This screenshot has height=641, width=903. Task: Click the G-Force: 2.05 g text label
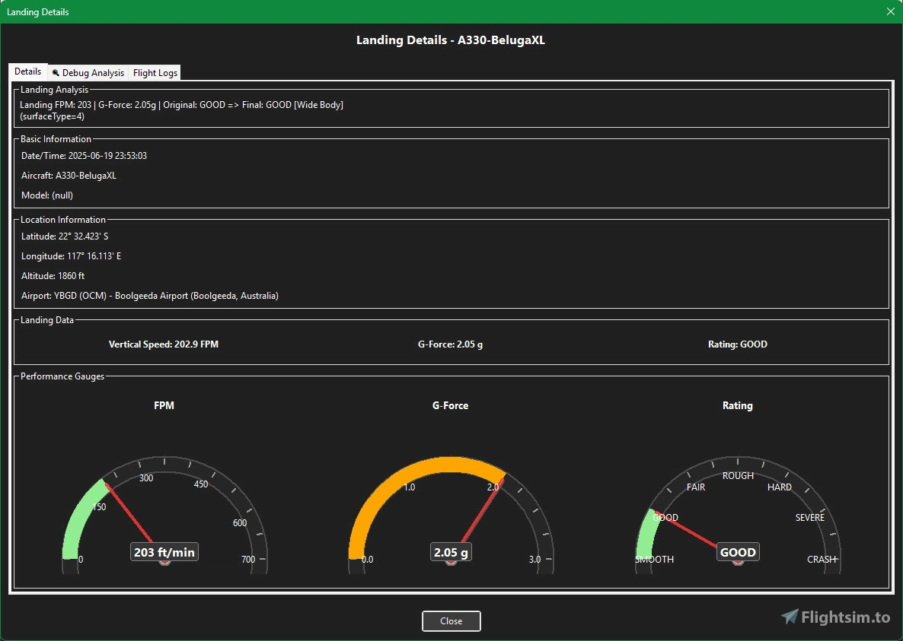coord(450,344)
